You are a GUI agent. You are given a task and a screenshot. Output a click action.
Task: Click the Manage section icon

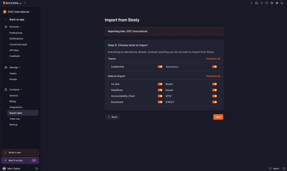tap(6, 67)
